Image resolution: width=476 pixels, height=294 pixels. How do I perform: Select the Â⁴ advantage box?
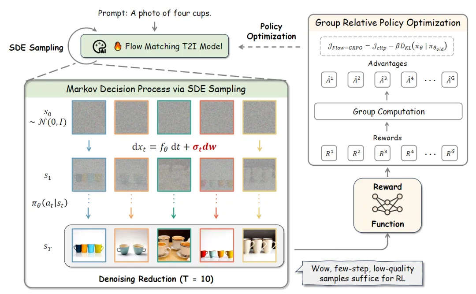pyautogui.click(x=409, y=80)
